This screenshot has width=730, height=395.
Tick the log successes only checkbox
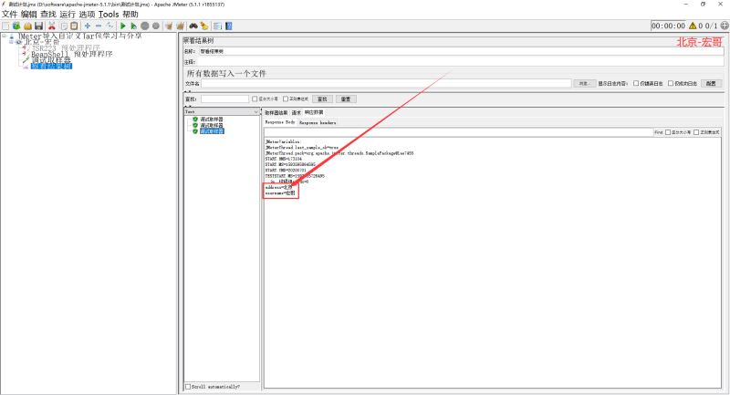[671, 83]
